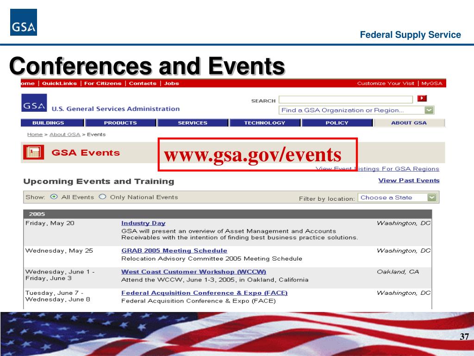Click View Event Listings For GSA Regions link
474x356 pixels.
tap(378, 169)
